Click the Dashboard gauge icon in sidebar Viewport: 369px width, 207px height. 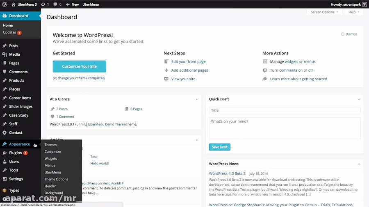5,16
